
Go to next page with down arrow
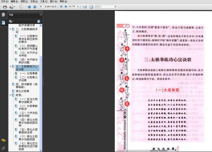(x=35, y=7)
